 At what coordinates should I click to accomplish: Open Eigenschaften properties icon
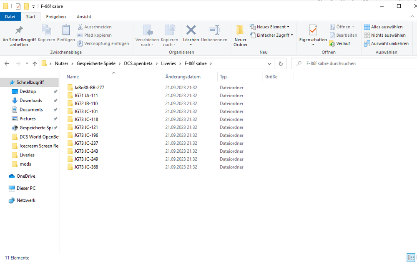[313, 30]
